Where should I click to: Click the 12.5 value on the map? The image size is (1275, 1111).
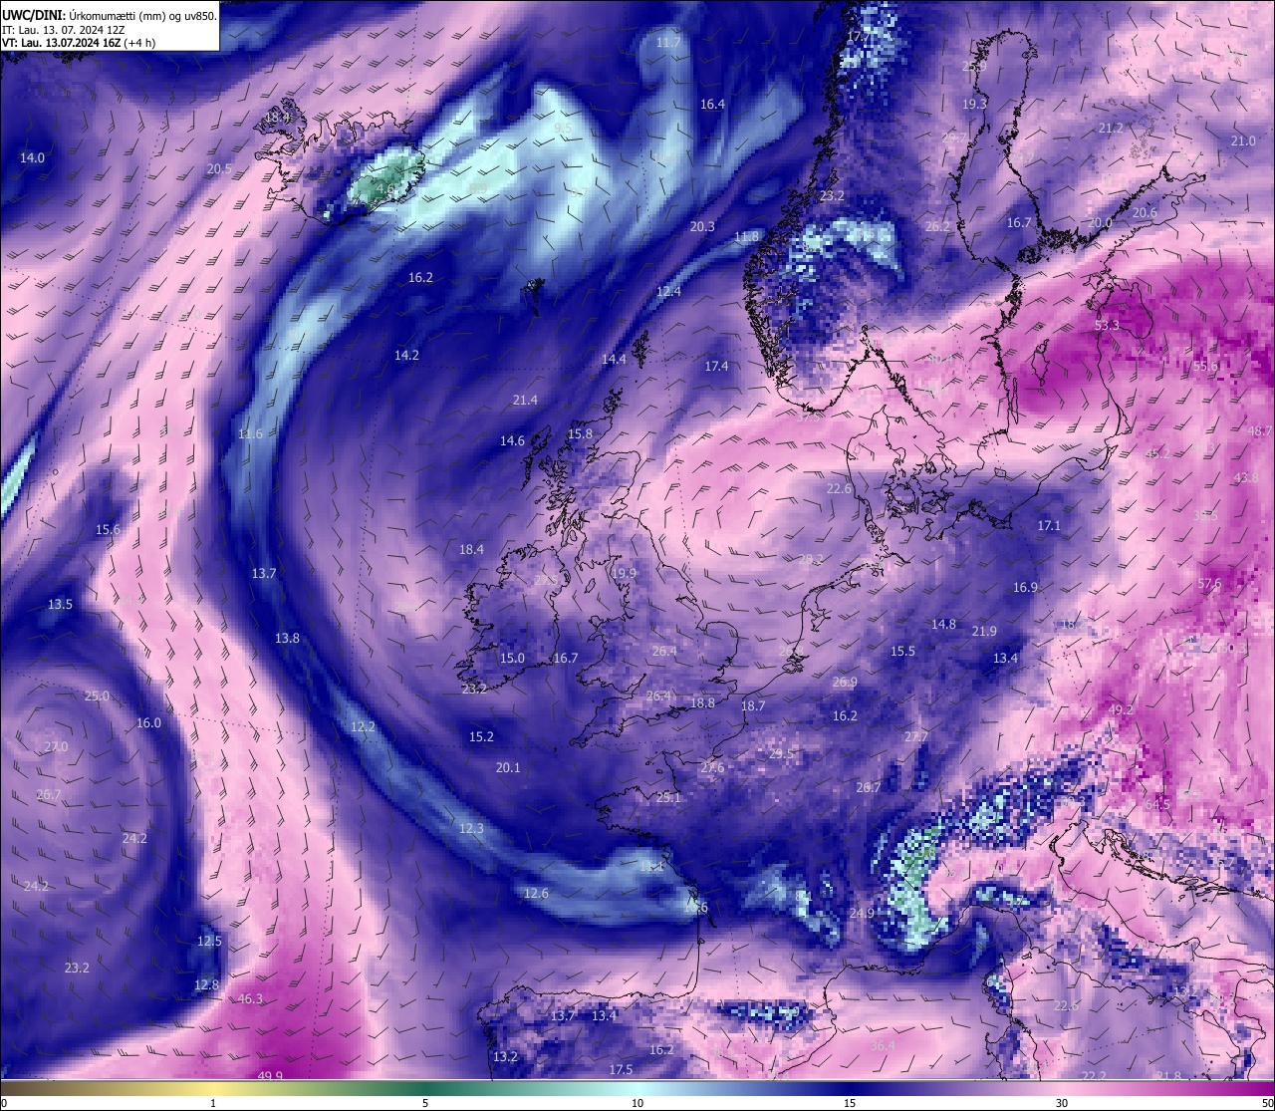coord(209,941)
